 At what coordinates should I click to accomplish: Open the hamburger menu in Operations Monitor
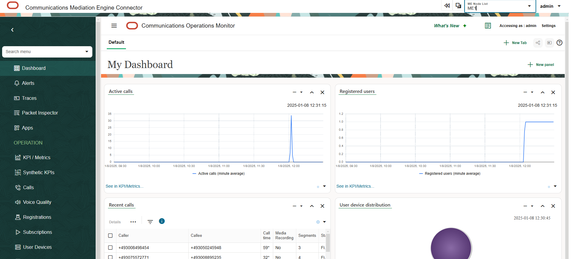(x=114, y=26)
